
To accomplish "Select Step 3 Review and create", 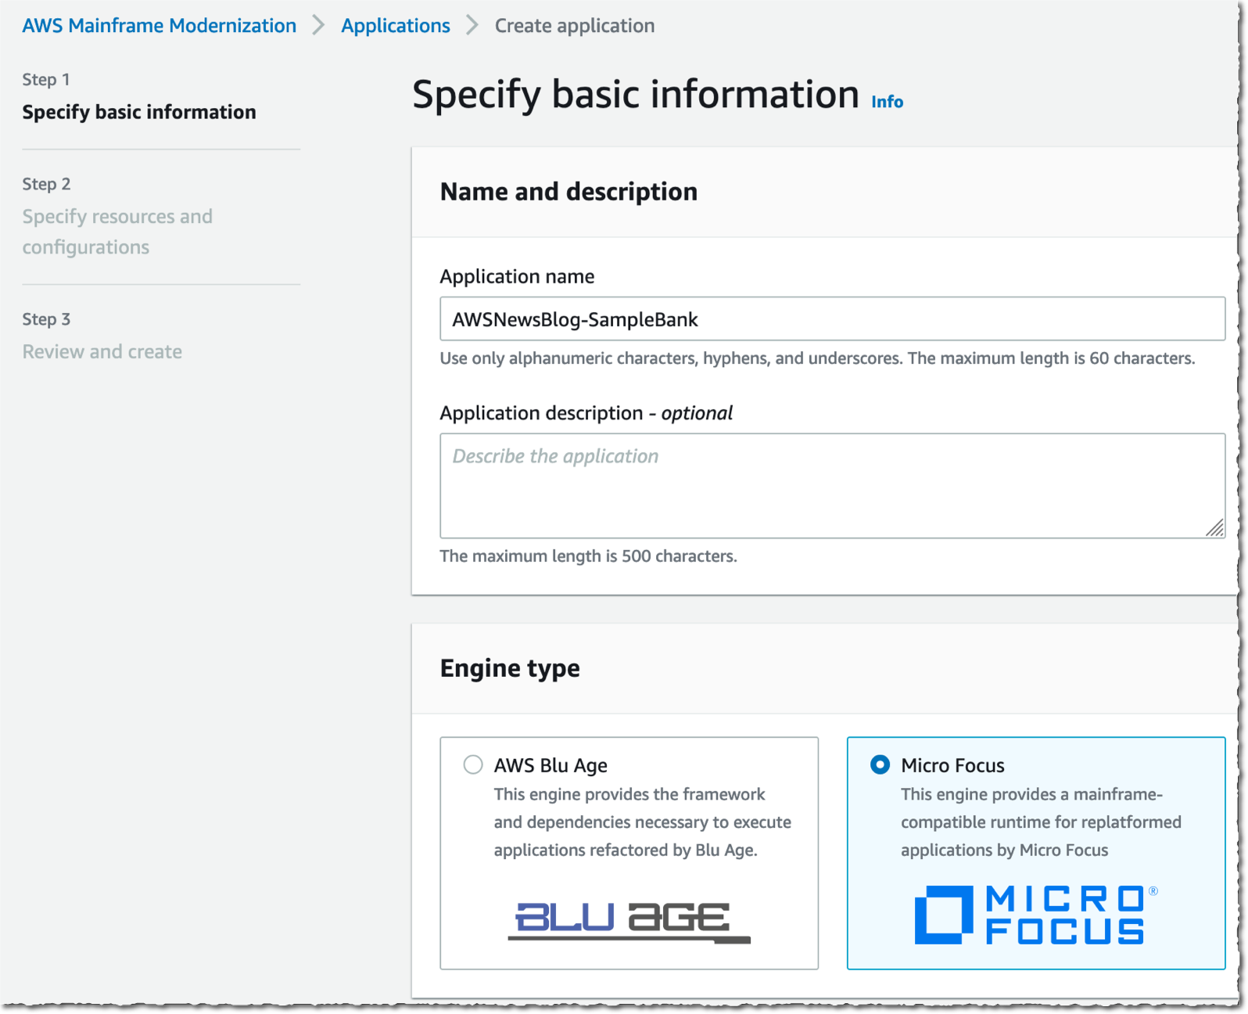I will click(x=102, y=352).
